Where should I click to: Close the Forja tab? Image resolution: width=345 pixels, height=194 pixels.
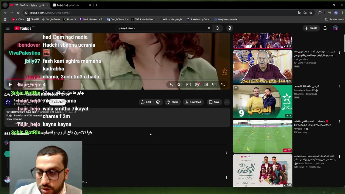(x=90, y=5)
